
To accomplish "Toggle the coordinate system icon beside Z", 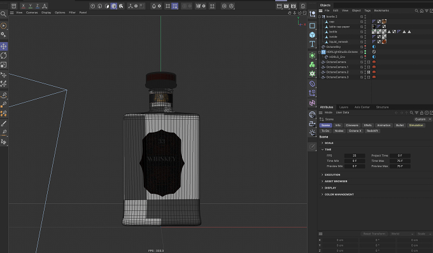I will 45,6.
